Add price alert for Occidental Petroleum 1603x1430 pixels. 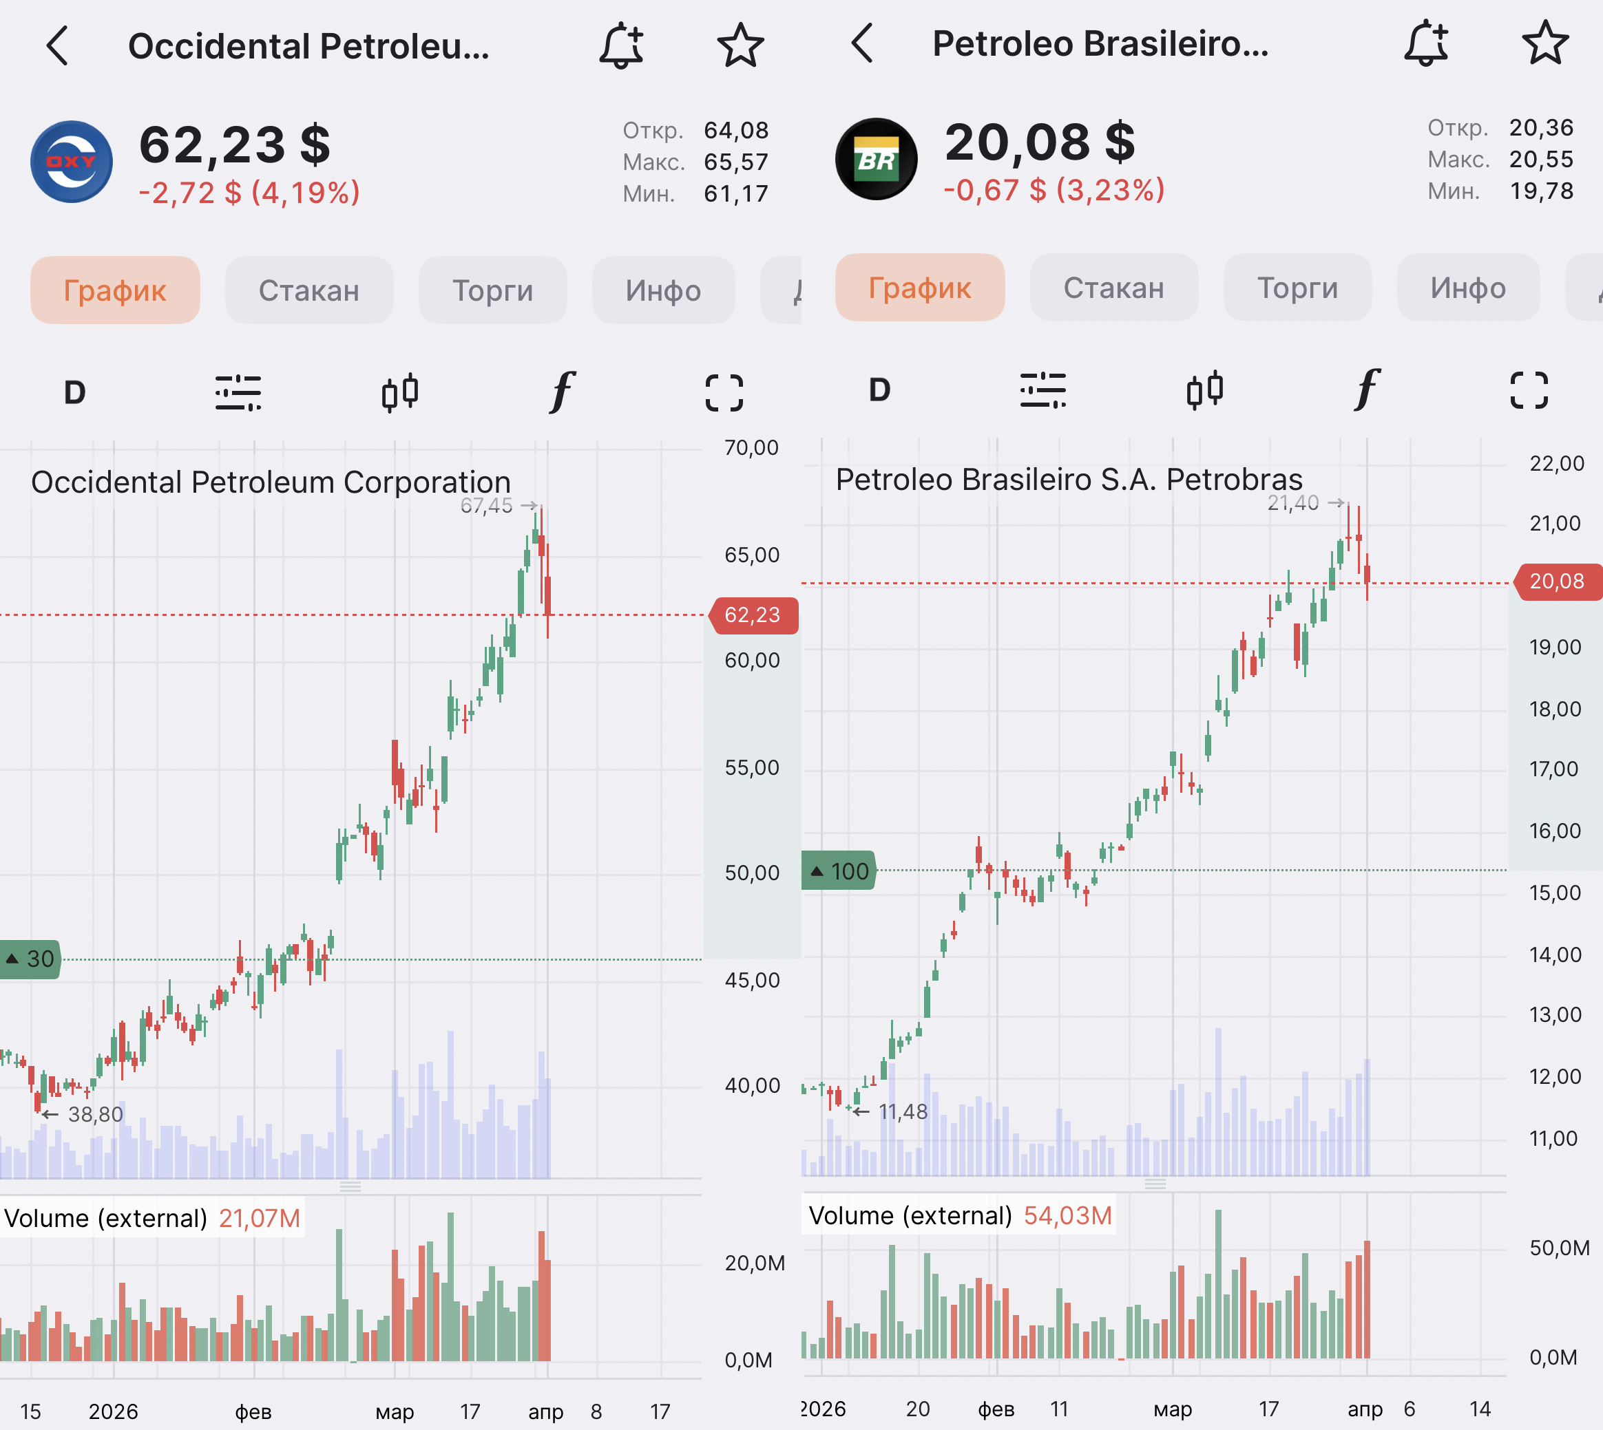621,45
